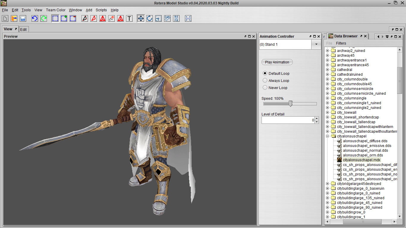
Task: Open the Tools menu
Action: tap(26, 10)
